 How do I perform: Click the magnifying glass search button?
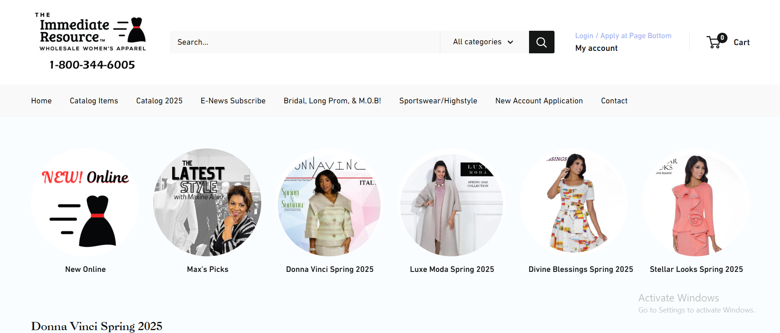coord(541,42)
